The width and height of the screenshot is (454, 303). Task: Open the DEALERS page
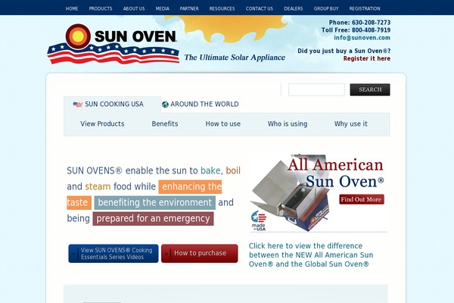(294, 8)
